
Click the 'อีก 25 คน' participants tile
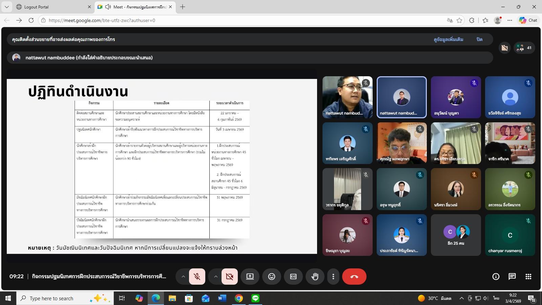456,235
